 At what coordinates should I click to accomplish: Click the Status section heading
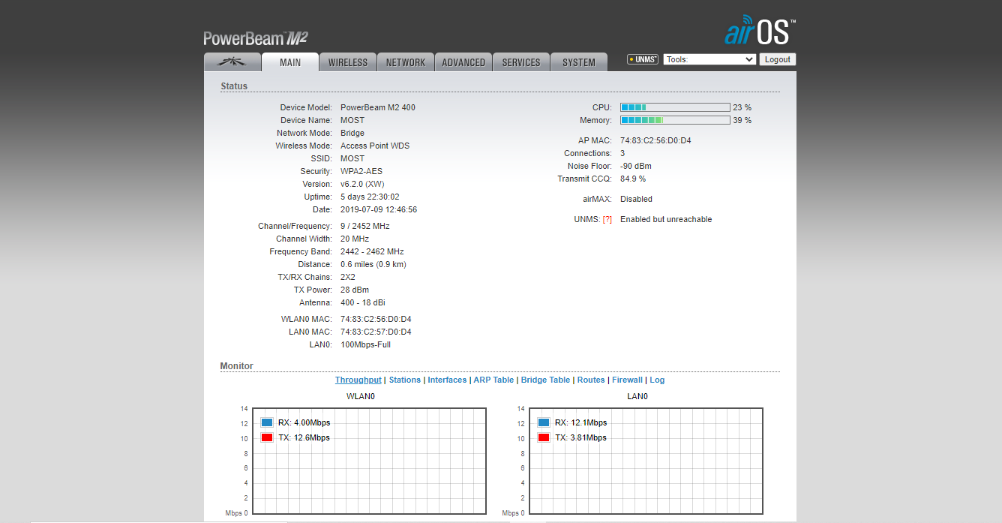click(234, 86)
